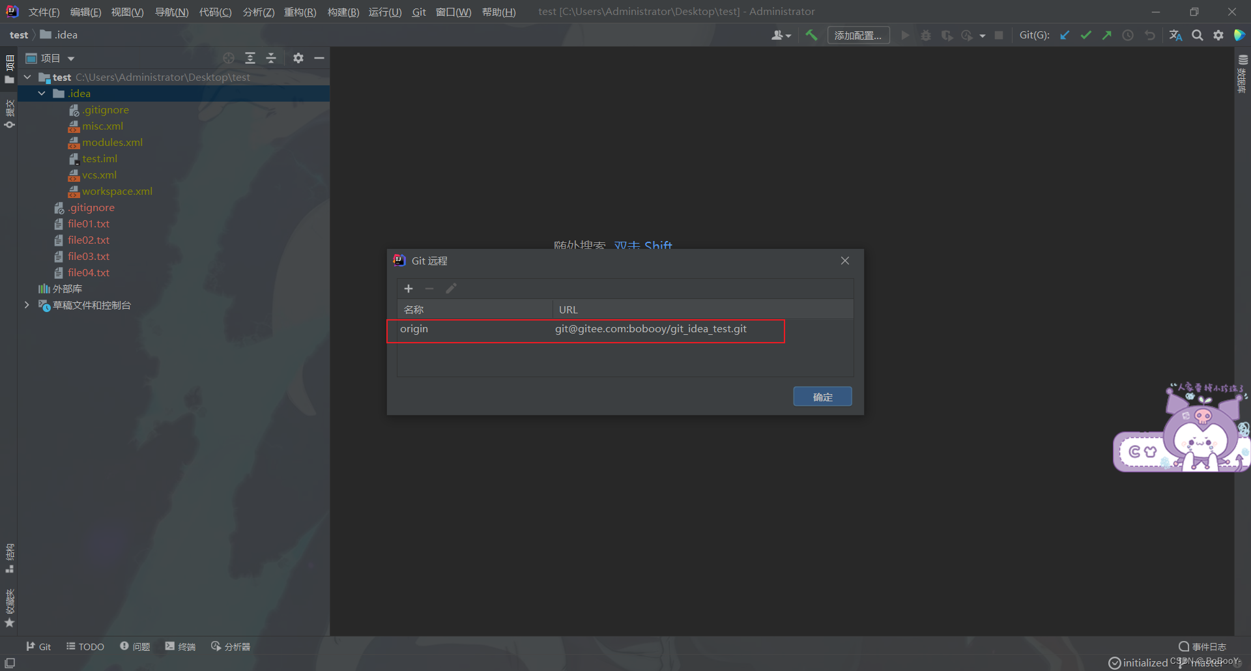Select 外部库 node
The width and height of the screenshot is (1251, 671).
(x=67, y=289)
